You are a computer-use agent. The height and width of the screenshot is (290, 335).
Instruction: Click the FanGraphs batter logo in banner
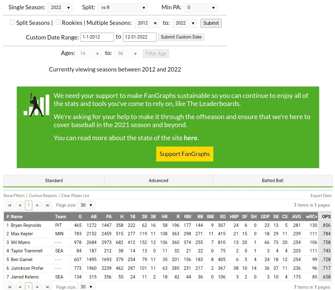pos(36,105)
